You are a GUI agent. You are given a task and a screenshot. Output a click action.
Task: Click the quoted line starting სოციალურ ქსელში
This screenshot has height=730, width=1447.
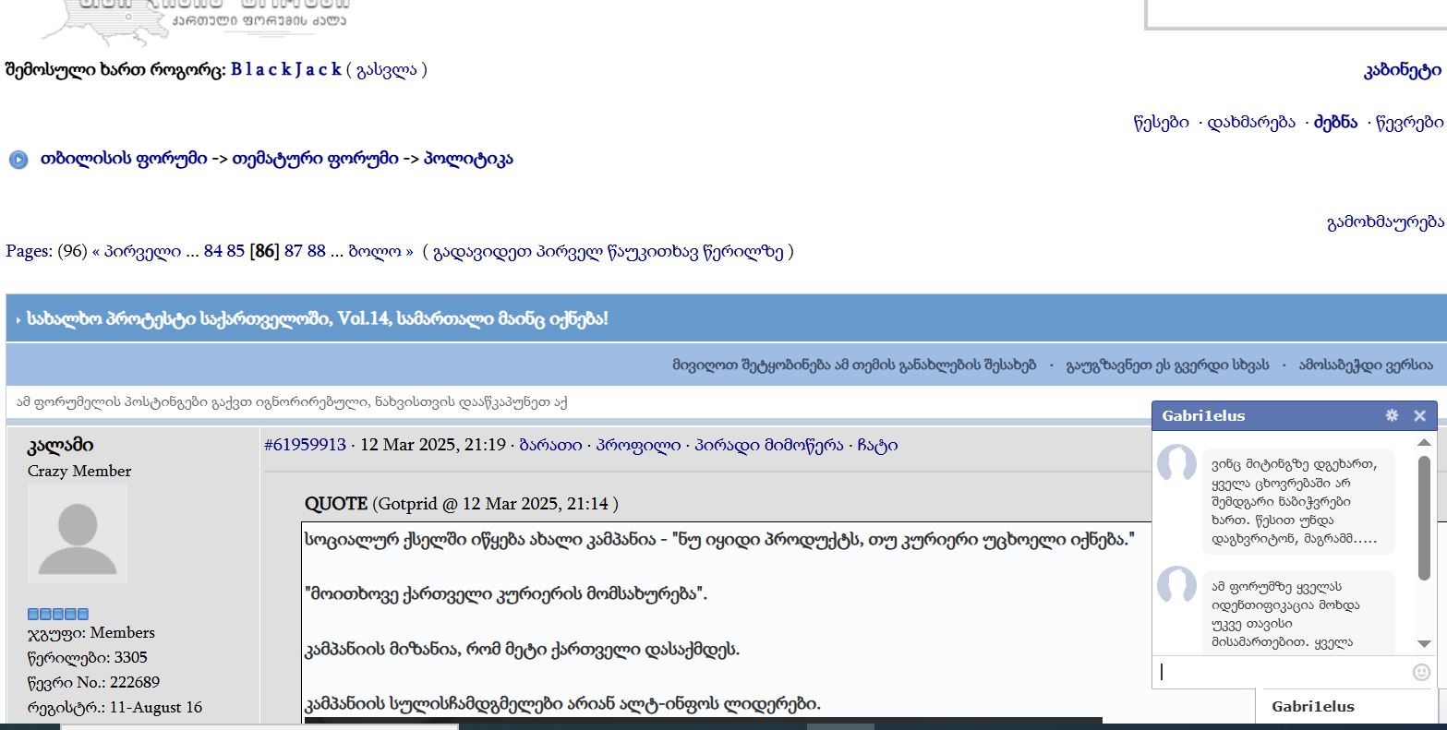tap(719, 539)
